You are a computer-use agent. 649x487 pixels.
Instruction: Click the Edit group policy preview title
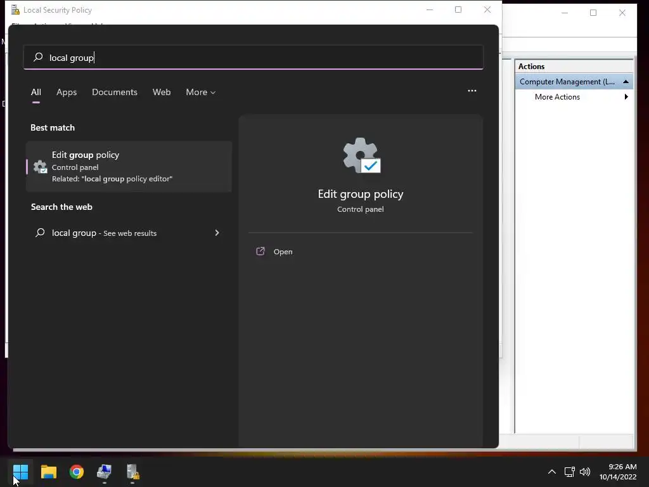coord(361,194)
